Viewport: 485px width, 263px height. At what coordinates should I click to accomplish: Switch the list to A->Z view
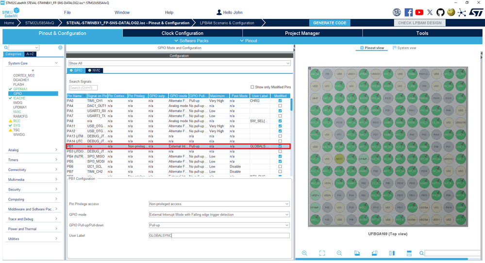click(x=30, y=54)
